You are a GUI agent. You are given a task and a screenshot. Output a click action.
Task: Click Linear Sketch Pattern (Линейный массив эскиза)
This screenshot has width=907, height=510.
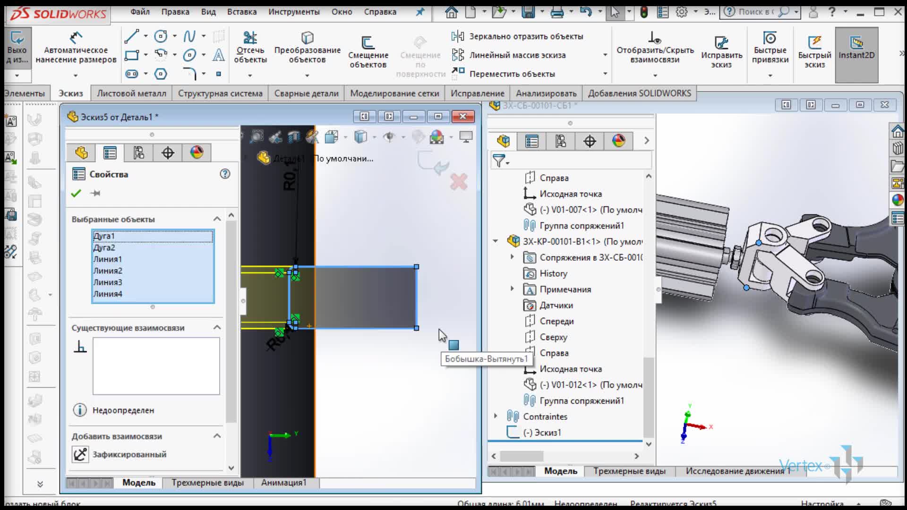point(509,55)
